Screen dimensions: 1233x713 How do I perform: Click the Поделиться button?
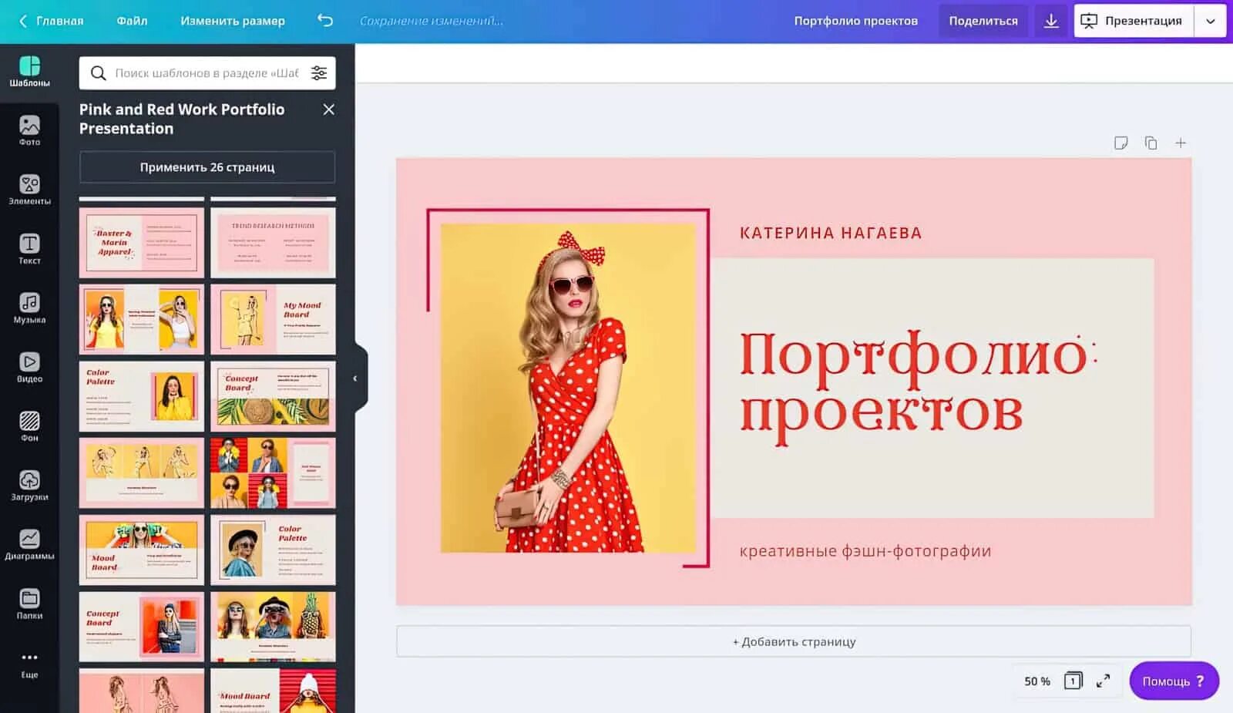coord(983,21)
